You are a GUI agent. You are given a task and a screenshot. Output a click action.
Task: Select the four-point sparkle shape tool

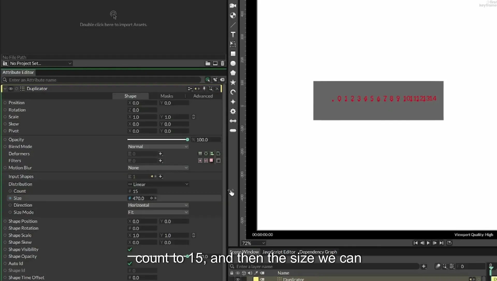point(233,102)
